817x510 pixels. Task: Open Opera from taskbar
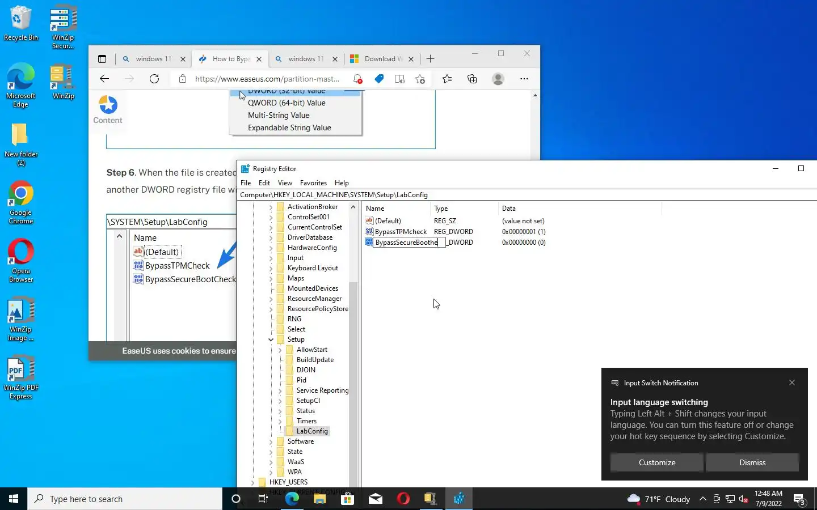pyautogui.click(x=403, y=499)
